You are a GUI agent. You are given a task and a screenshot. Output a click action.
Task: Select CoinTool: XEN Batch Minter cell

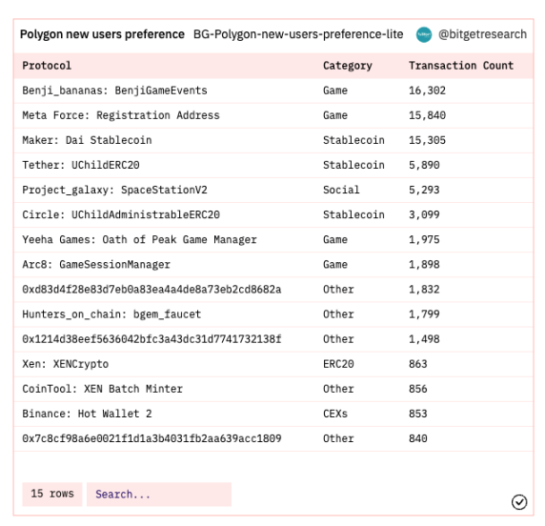click(102, 389)
